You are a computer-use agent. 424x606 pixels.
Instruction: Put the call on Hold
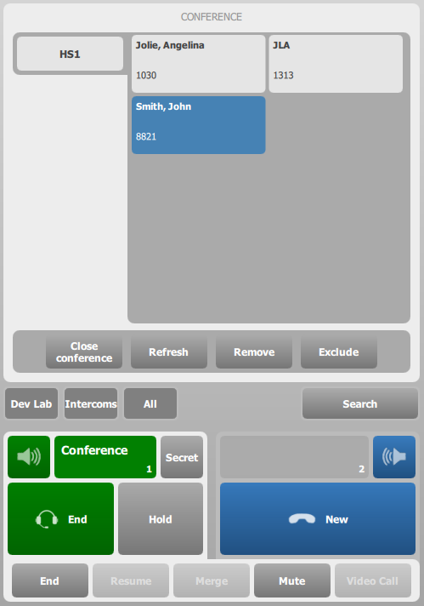tap(161, 518)
